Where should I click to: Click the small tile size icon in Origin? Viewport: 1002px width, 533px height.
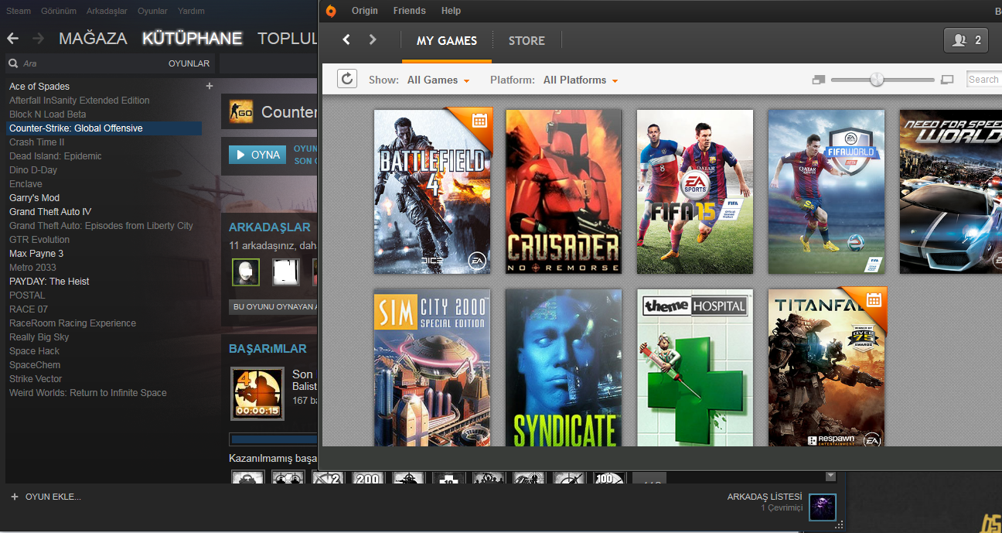click(x=820, y=80)
